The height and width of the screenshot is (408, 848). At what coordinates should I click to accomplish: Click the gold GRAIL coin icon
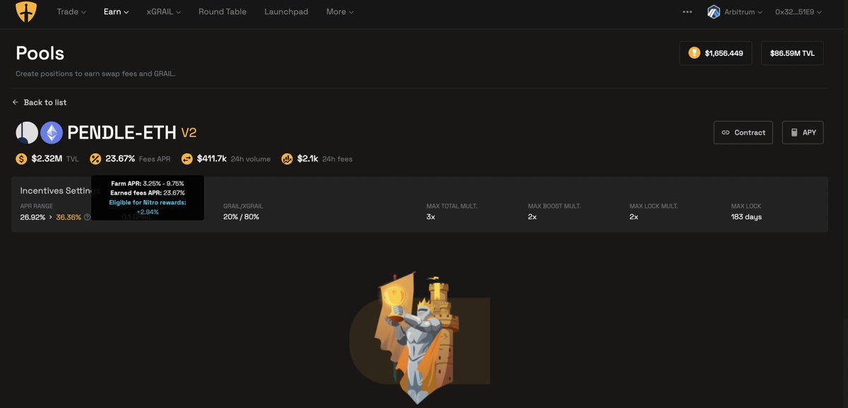click(695, 53)
